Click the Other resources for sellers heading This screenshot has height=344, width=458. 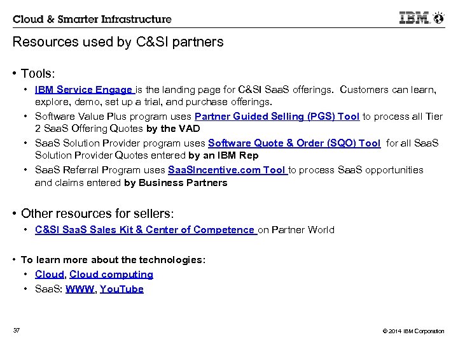tap(97, 213)
